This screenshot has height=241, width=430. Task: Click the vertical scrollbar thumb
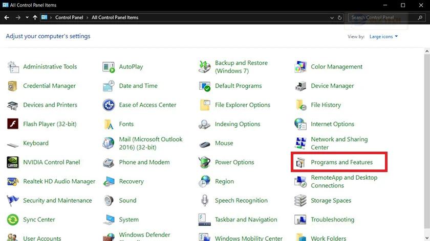pyautogui.click(x=427, y=141)
